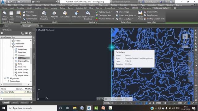
Task: Open the Volumes Dashboard
Action: 105,19
